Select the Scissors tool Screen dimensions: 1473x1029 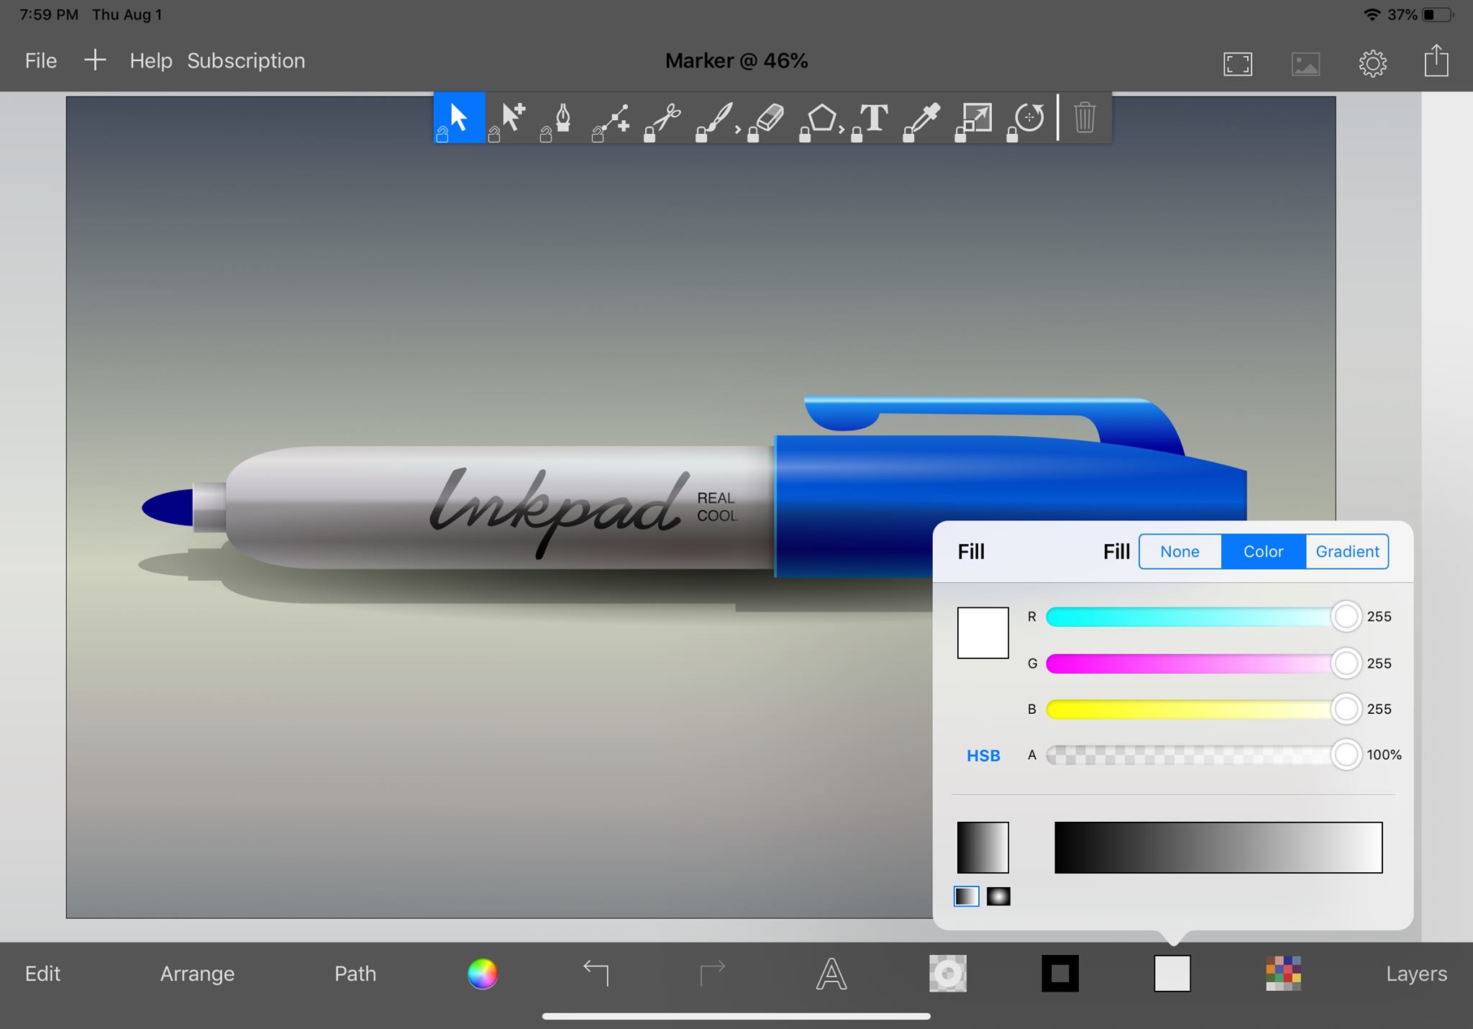[665, 117]
